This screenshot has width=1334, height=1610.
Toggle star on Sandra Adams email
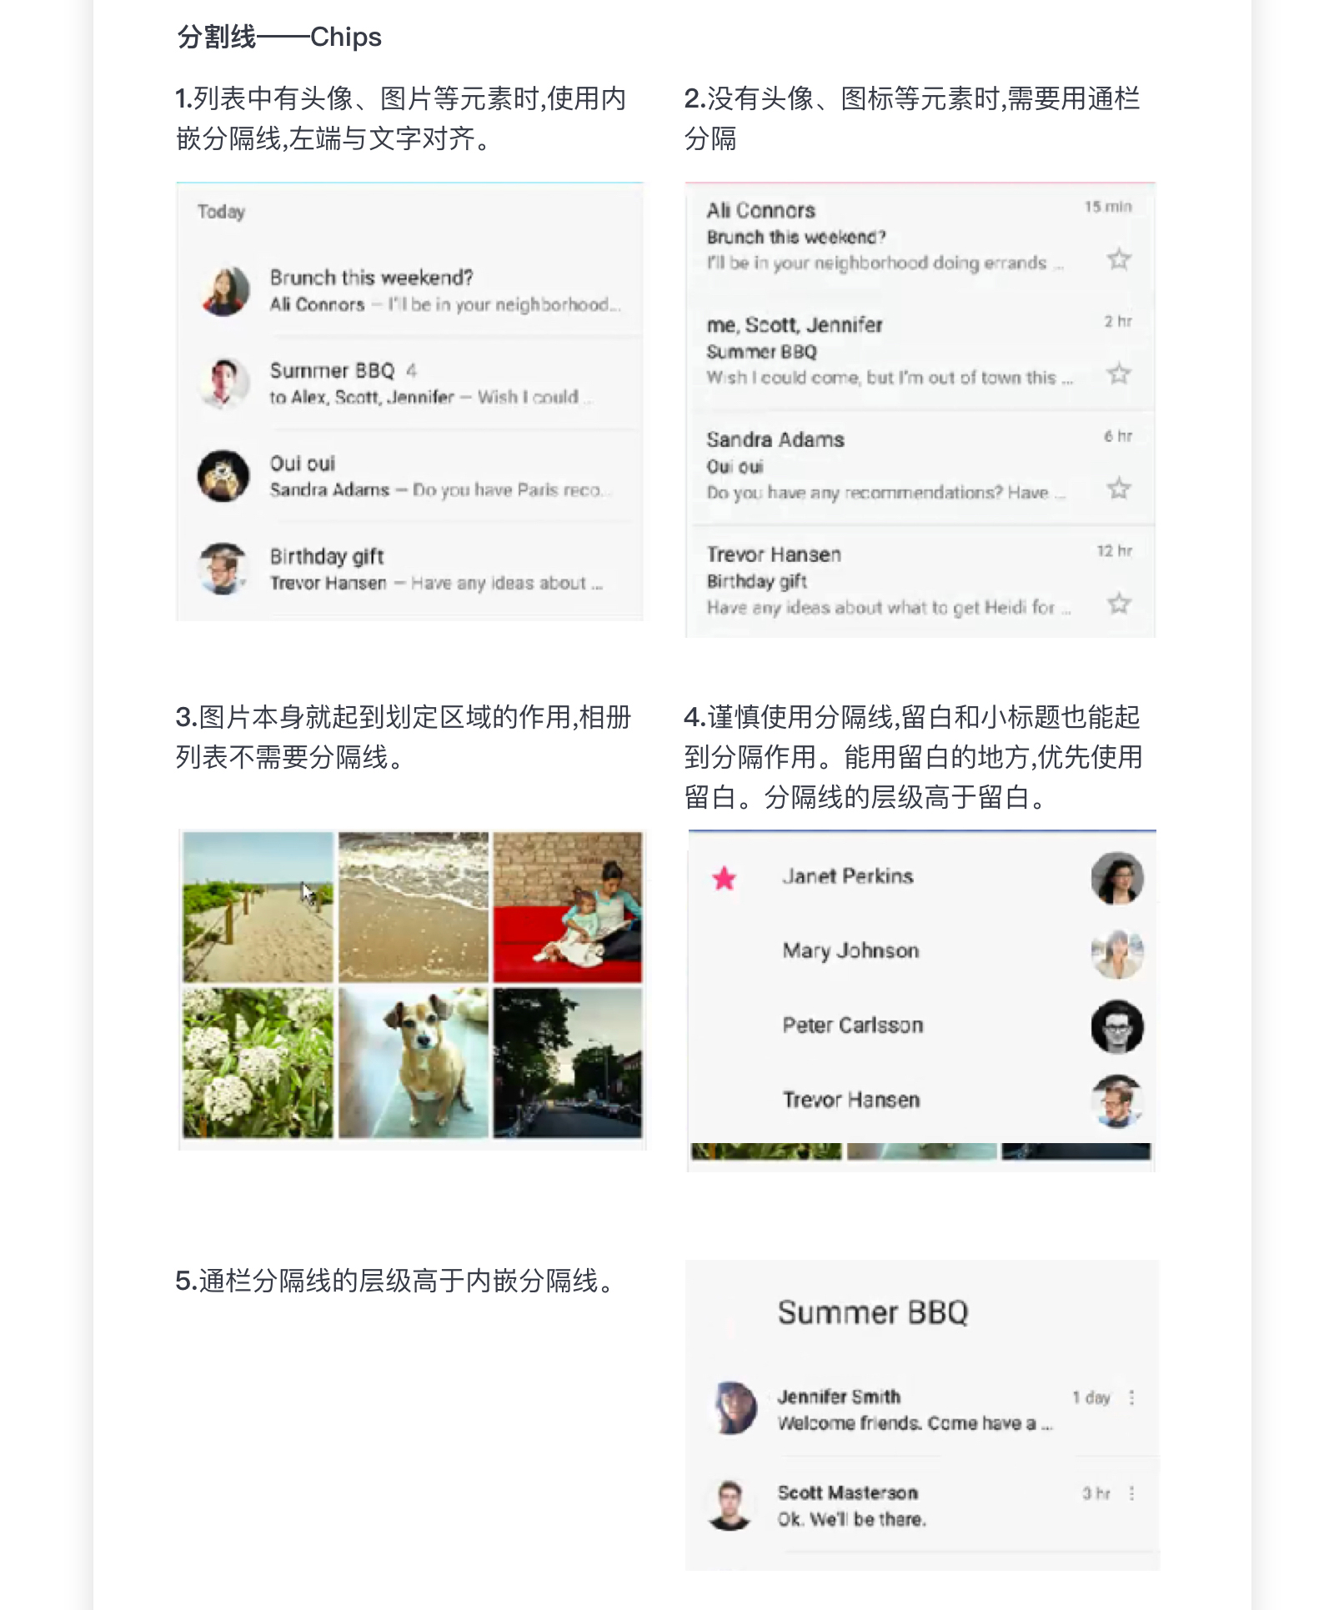pos(1119,488)
